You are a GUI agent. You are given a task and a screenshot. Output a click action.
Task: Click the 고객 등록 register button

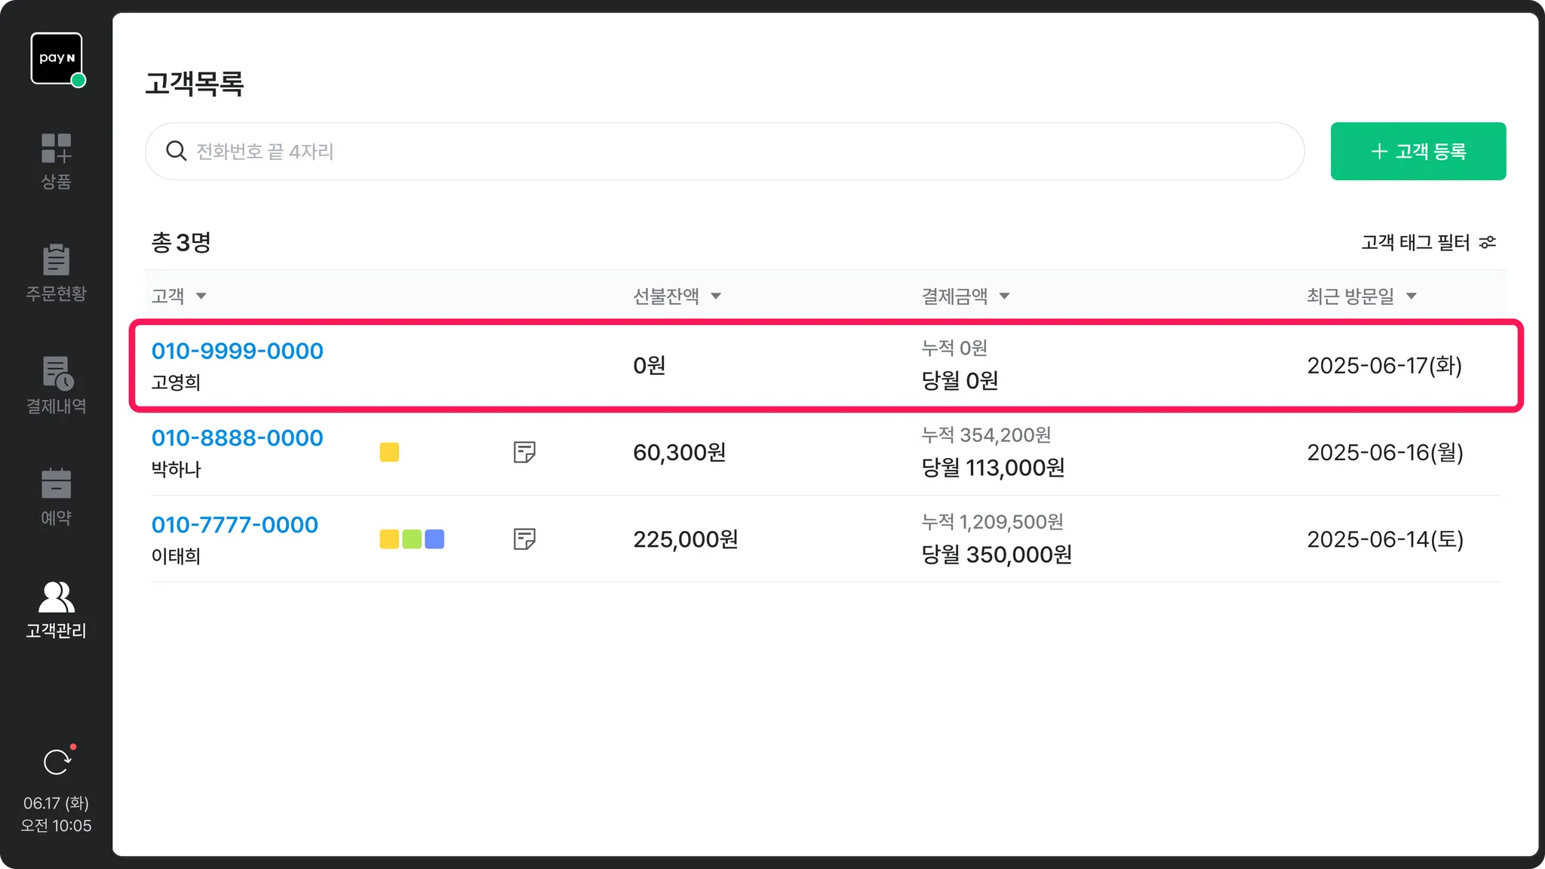(x=1418, y=151)
